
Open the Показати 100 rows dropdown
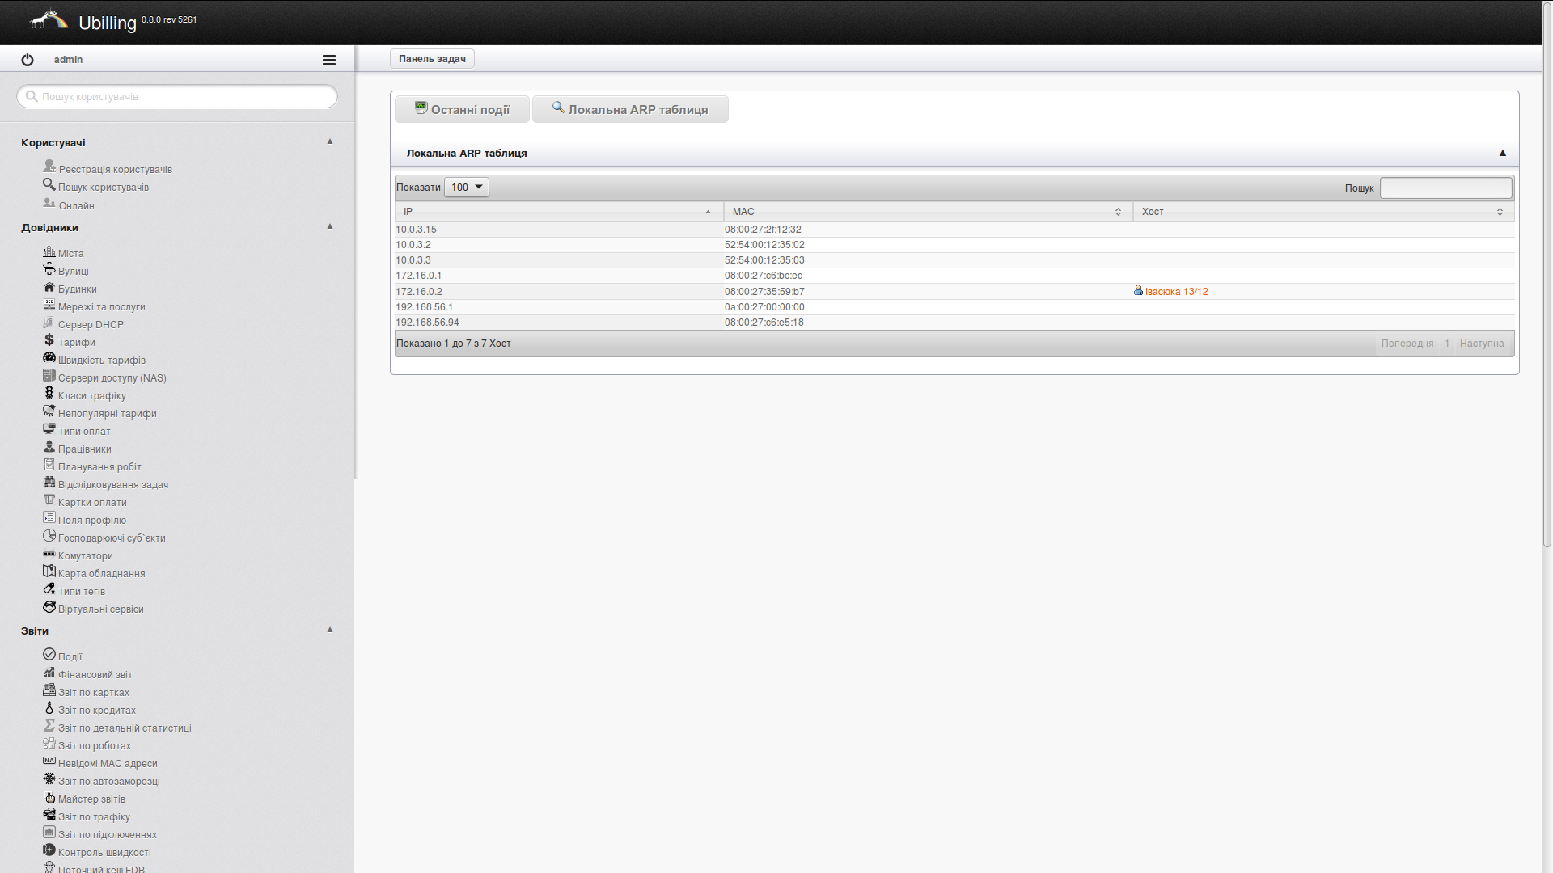click(x=467, y=188)
